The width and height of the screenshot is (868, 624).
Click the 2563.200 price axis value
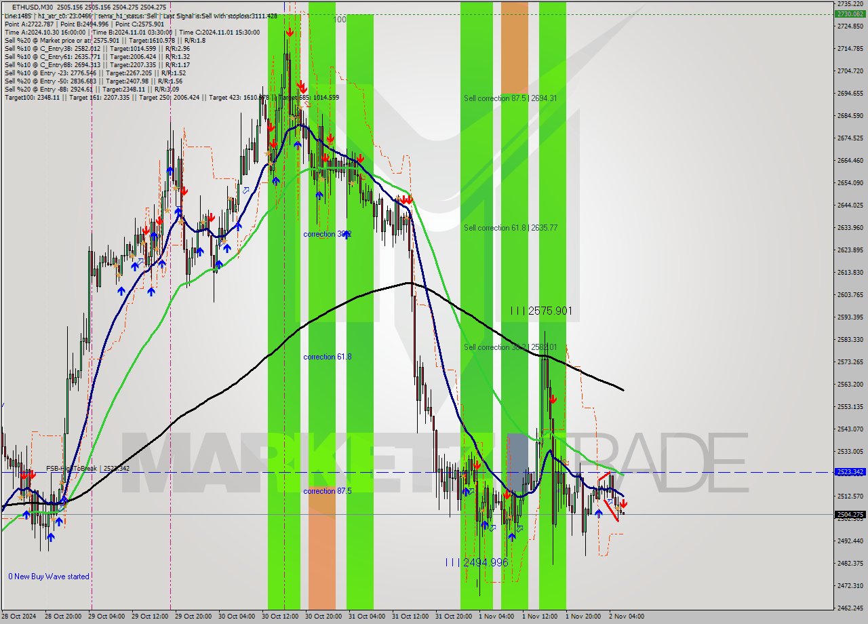pos(850,385)
